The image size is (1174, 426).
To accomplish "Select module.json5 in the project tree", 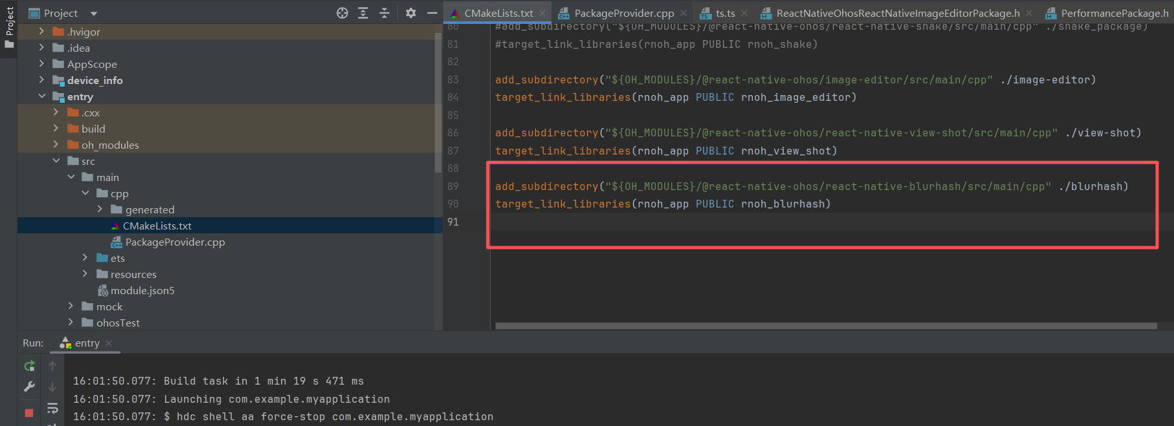I will click(230, 290).
